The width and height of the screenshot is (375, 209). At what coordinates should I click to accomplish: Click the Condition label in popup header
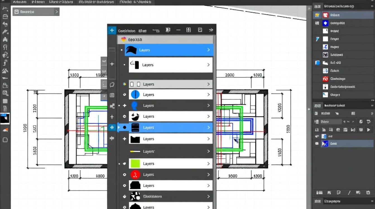pyautogui.click(x=127, y=31)
